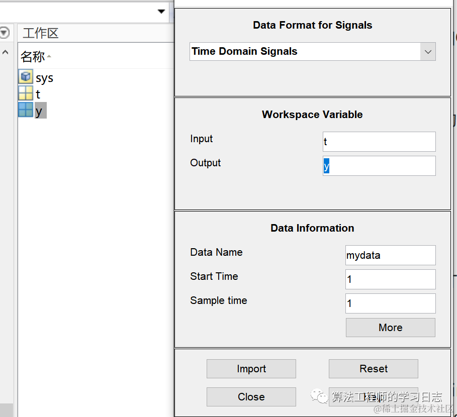This screenshot has height=417, width=457.
Task: Click the sys model variable icon
Action: coord(26,77)
